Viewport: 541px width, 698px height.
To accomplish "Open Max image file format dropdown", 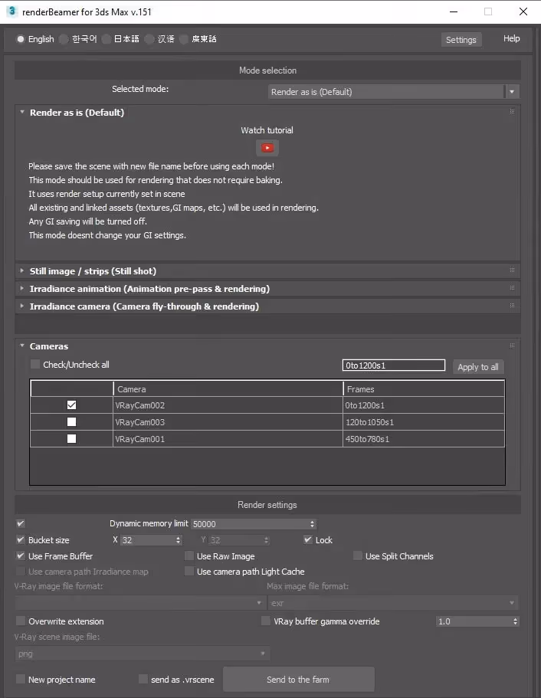I will 394,603.
